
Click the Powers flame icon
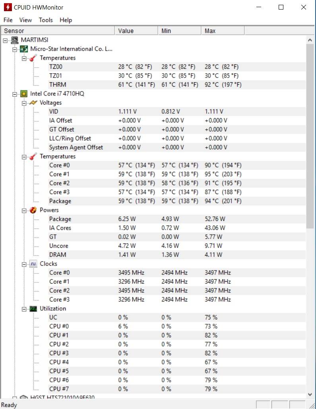tap(33, 210)
